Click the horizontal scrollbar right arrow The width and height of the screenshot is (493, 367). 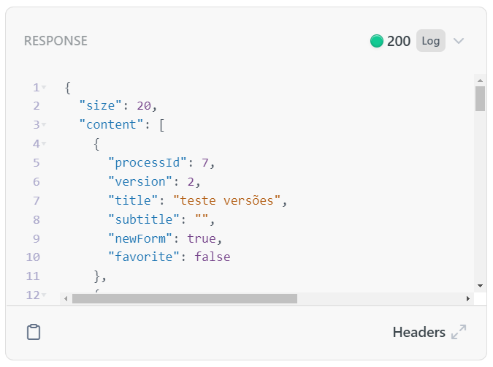[468, 298]
